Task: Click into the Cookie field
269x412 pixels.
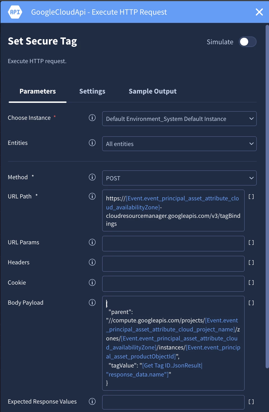Action: pos(173,284)
